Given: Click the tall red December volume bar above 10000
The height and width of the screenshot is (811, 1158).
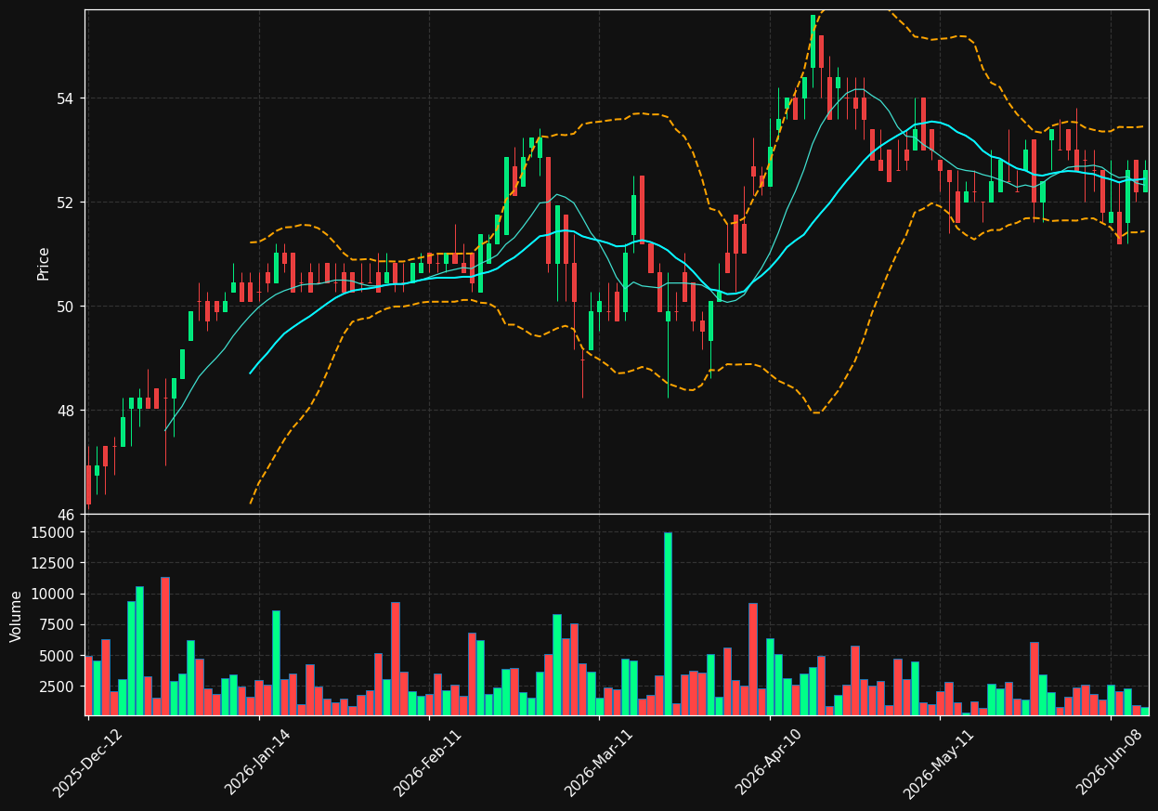Looking at the screenshot, I should click(x=165, y=646).
